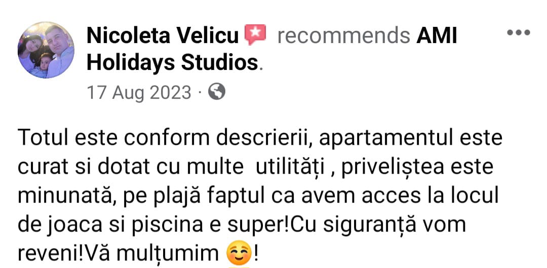Open the three-dot post options menu
Image resolution: width=547 pixels, height=268 pixels.
pos(519,33)
